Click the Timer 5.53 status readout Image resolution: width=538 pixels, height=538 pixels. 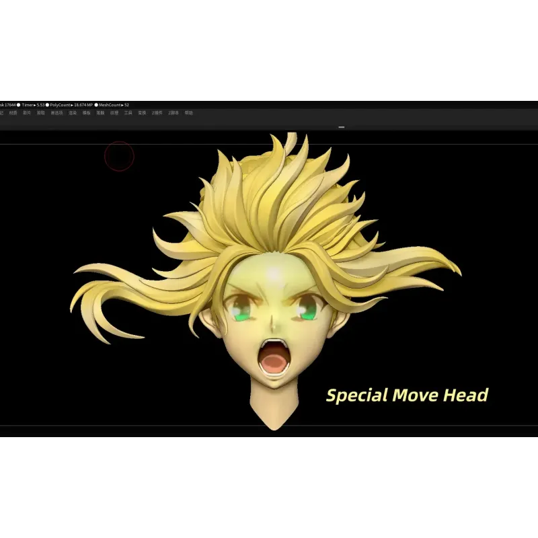tap(33, 105)
